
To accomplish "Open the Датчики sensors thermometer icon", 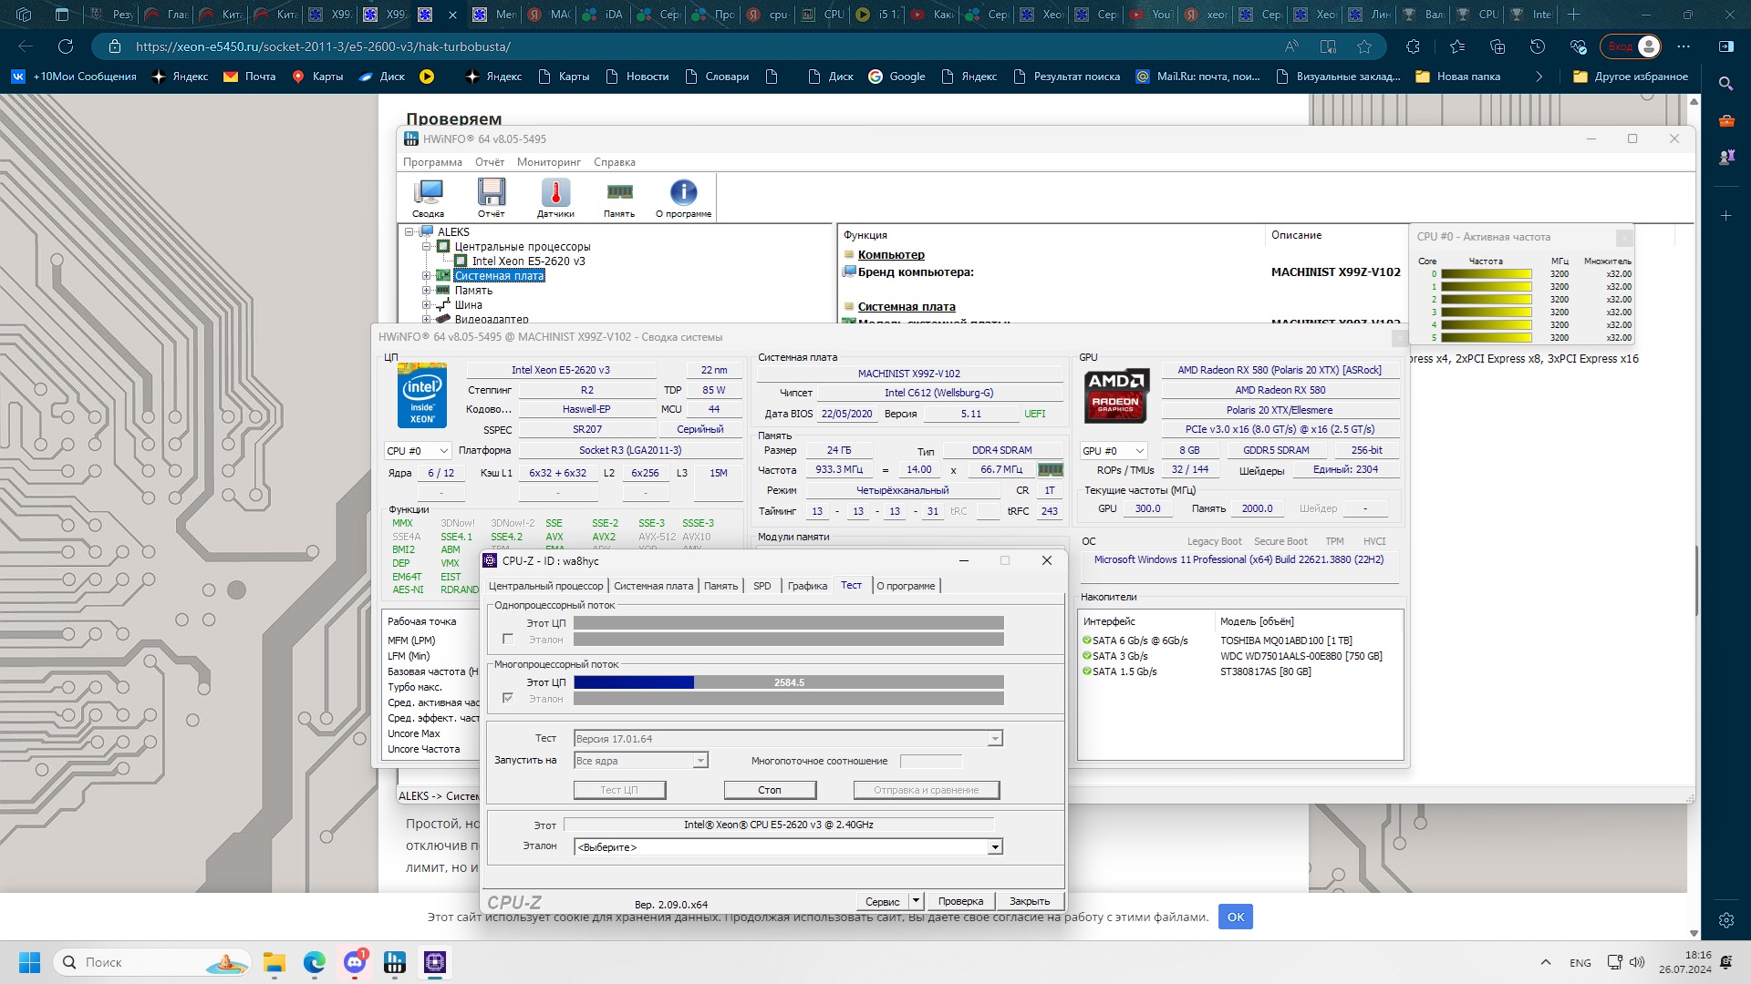I will tap(555, 196).
